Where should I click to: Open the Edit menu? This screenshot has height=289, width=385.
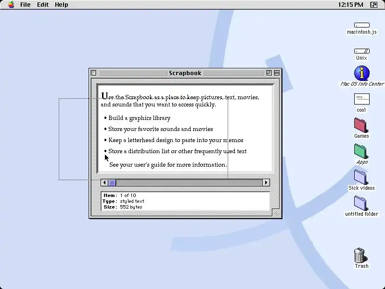point(43,5)
